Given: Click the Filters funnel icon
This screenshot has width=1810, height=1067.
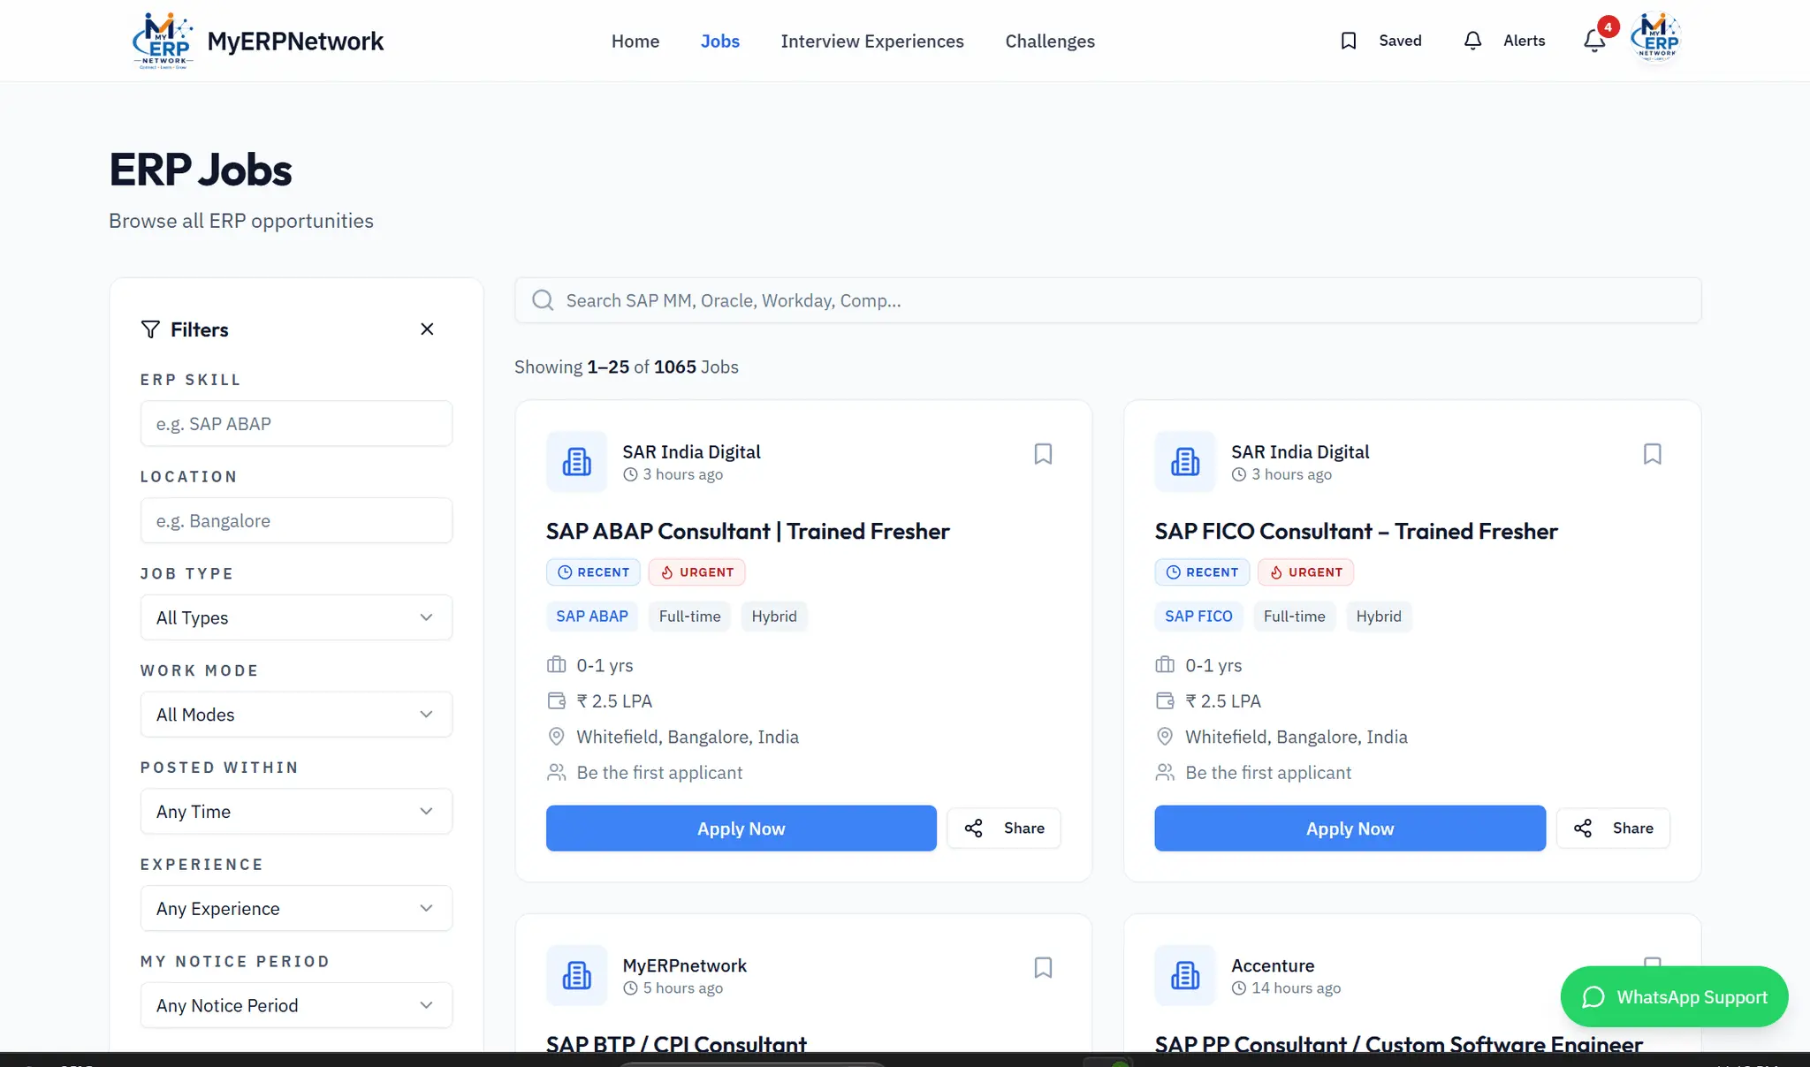Looking at the screenshot, I should pyautogui.click(x=150, y=329).
